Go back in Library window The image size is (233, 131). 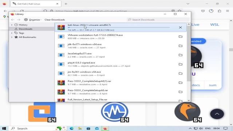tap(13, 20)
